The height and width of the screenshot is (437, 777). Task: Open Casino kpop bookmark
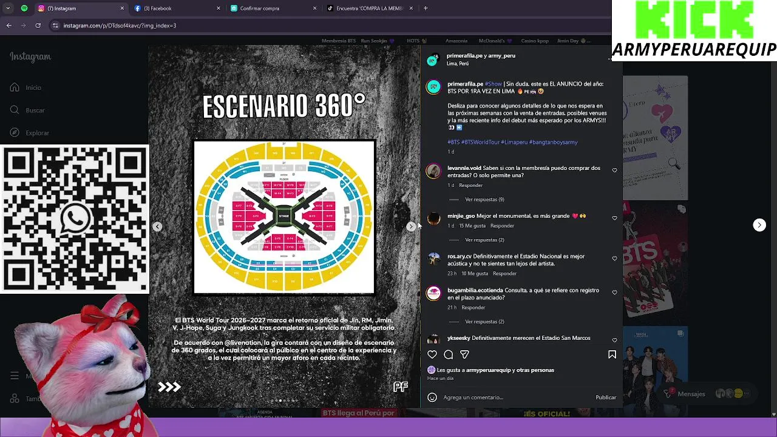(x=535, y=41)
